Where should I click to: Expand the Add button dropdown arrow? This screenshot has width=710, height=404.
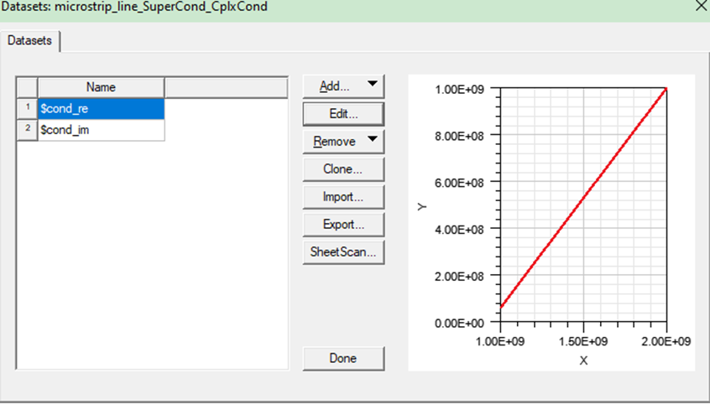click(x=372, y=85)
